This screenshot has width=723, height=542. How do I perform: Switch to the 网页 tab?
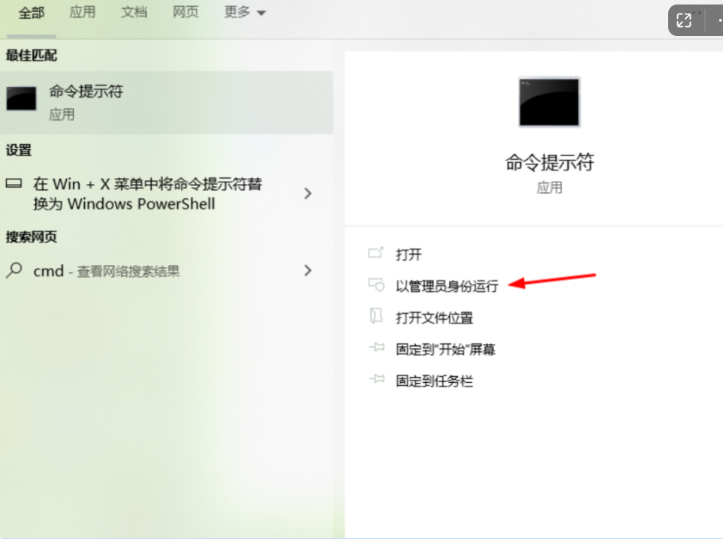pyautogui.click(x=185, y=12)
